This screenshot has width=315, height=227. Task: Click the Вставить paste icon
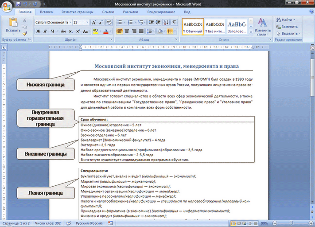click(x=13, y=22)
